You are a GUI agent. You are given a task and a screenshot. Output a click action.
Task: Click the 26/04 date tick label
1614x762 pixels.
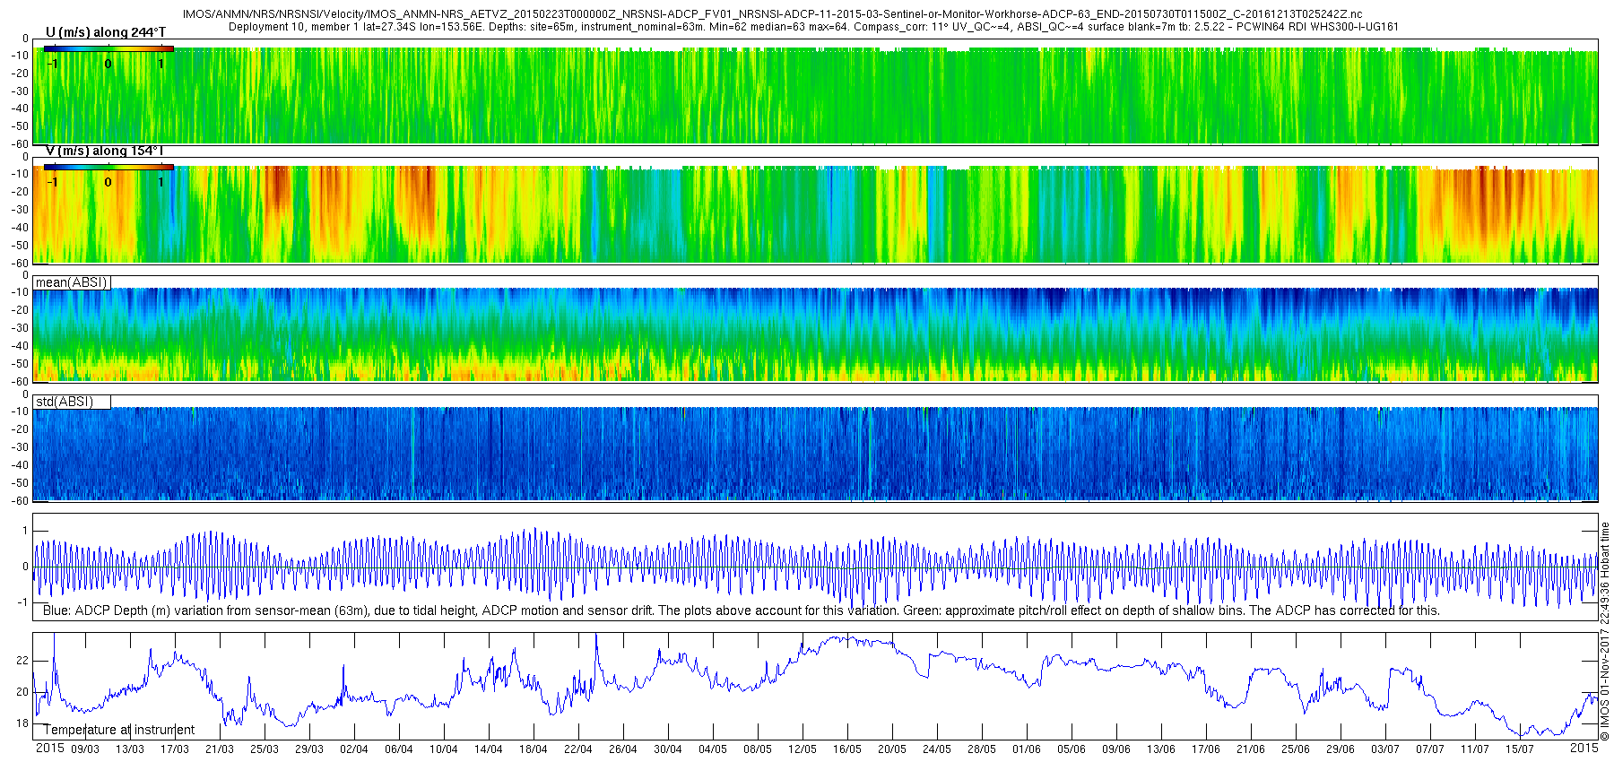pos(623,749)
